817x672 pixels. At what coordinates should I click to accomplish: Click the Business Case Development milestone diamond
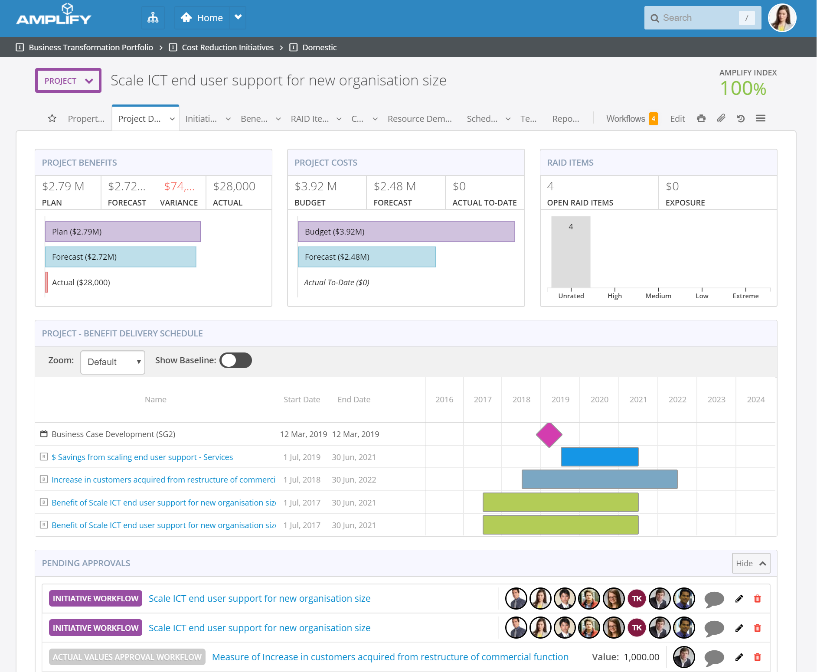point(549,434)
